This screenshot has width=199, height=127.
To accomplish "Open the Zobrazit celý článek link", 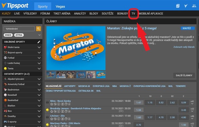I will (x=184, y=47).
